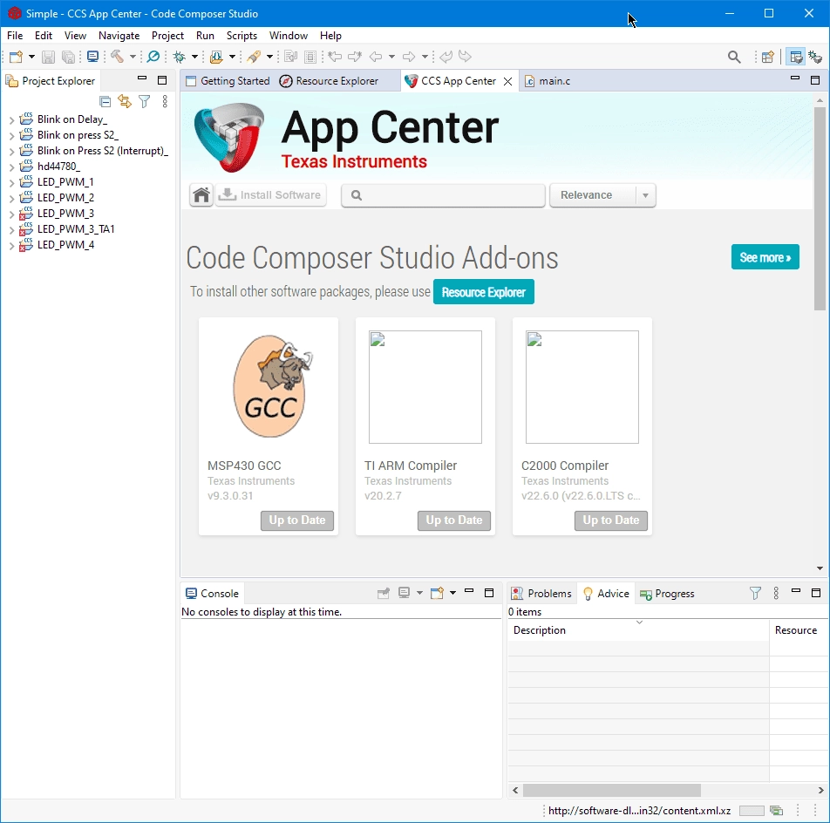Click Up to Date under C2000 Compiler
830x823 pixels.
pyautogui.click(x=611, y=520)
